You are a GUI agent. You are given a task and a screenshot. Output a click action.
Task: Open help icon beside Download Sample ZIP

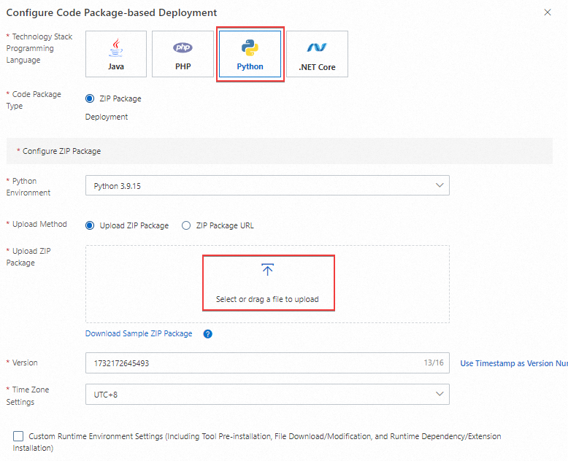click(x=207, y=334)
